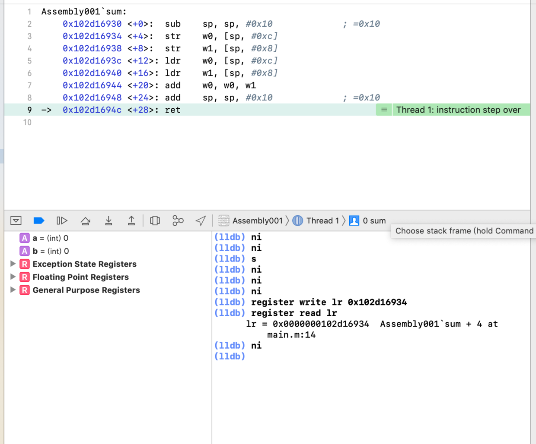Click the argument icon next to variable a

[x=25, y=238]
